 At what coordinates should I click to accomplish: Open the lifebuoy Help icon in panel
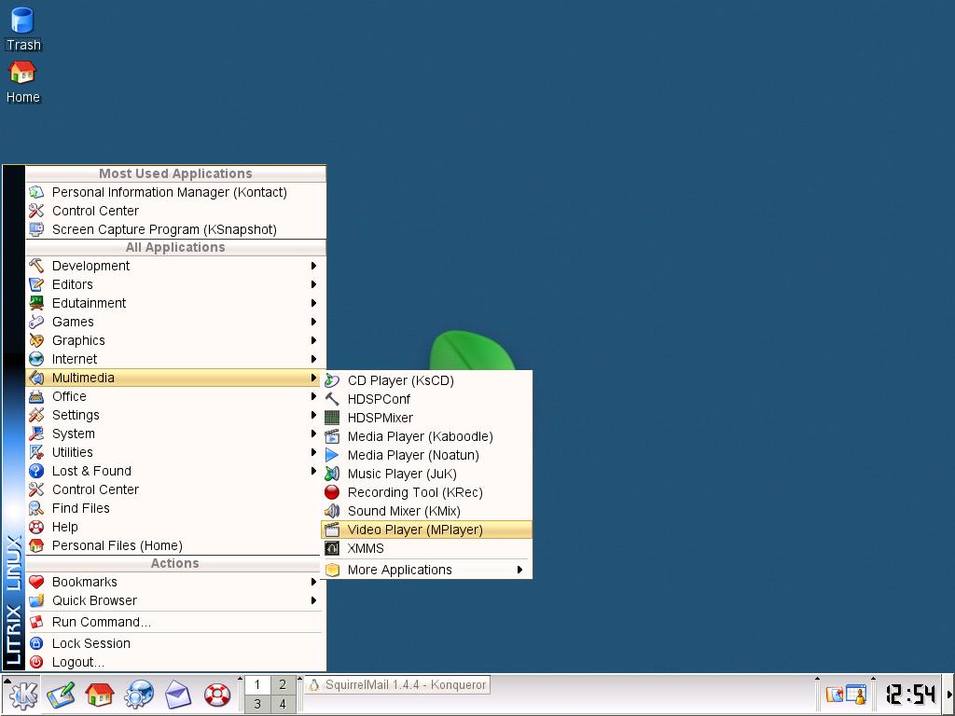click(x=216, y=695)
